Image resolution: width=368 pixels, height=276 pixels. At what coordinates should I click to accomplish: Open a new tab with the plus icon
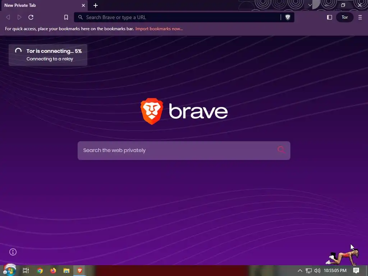96,5
